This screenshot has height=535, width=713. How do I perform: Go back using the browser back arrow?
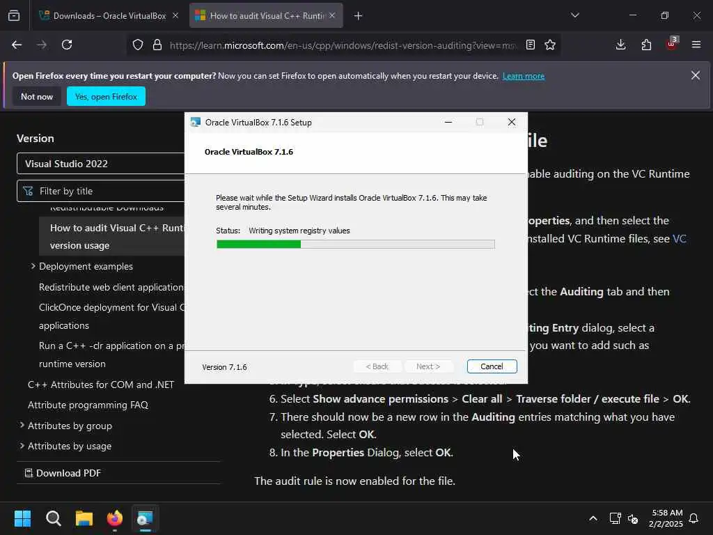tap(17, 45)
